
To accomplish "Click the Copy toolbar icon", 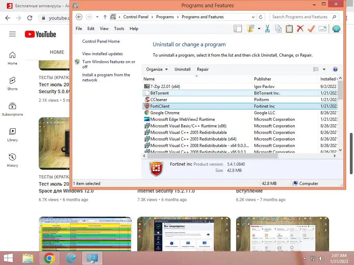I will point(278,29).
